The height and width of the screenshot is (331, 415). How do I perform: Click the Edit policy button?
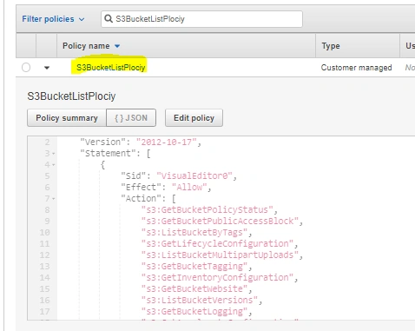194,118
